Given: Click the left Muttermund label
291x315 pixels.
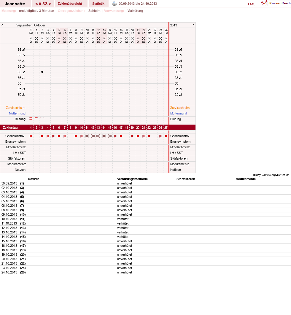Looking at the screenshot, I should [17, 113].
